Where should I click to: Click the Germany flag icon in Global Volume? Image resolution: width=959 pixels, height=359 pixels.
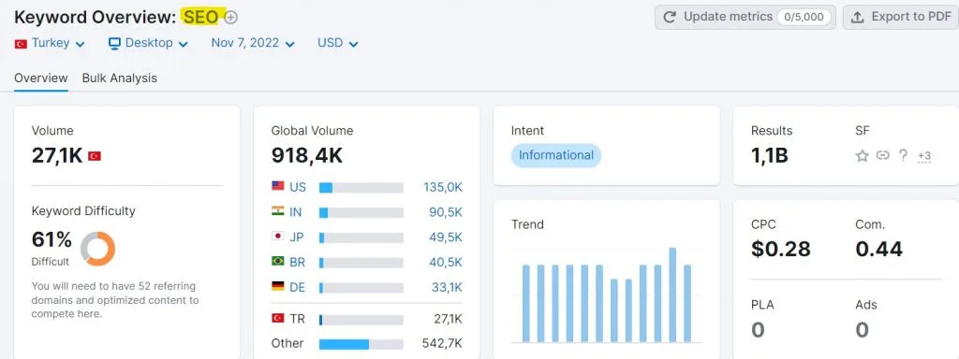click(277, 286)
